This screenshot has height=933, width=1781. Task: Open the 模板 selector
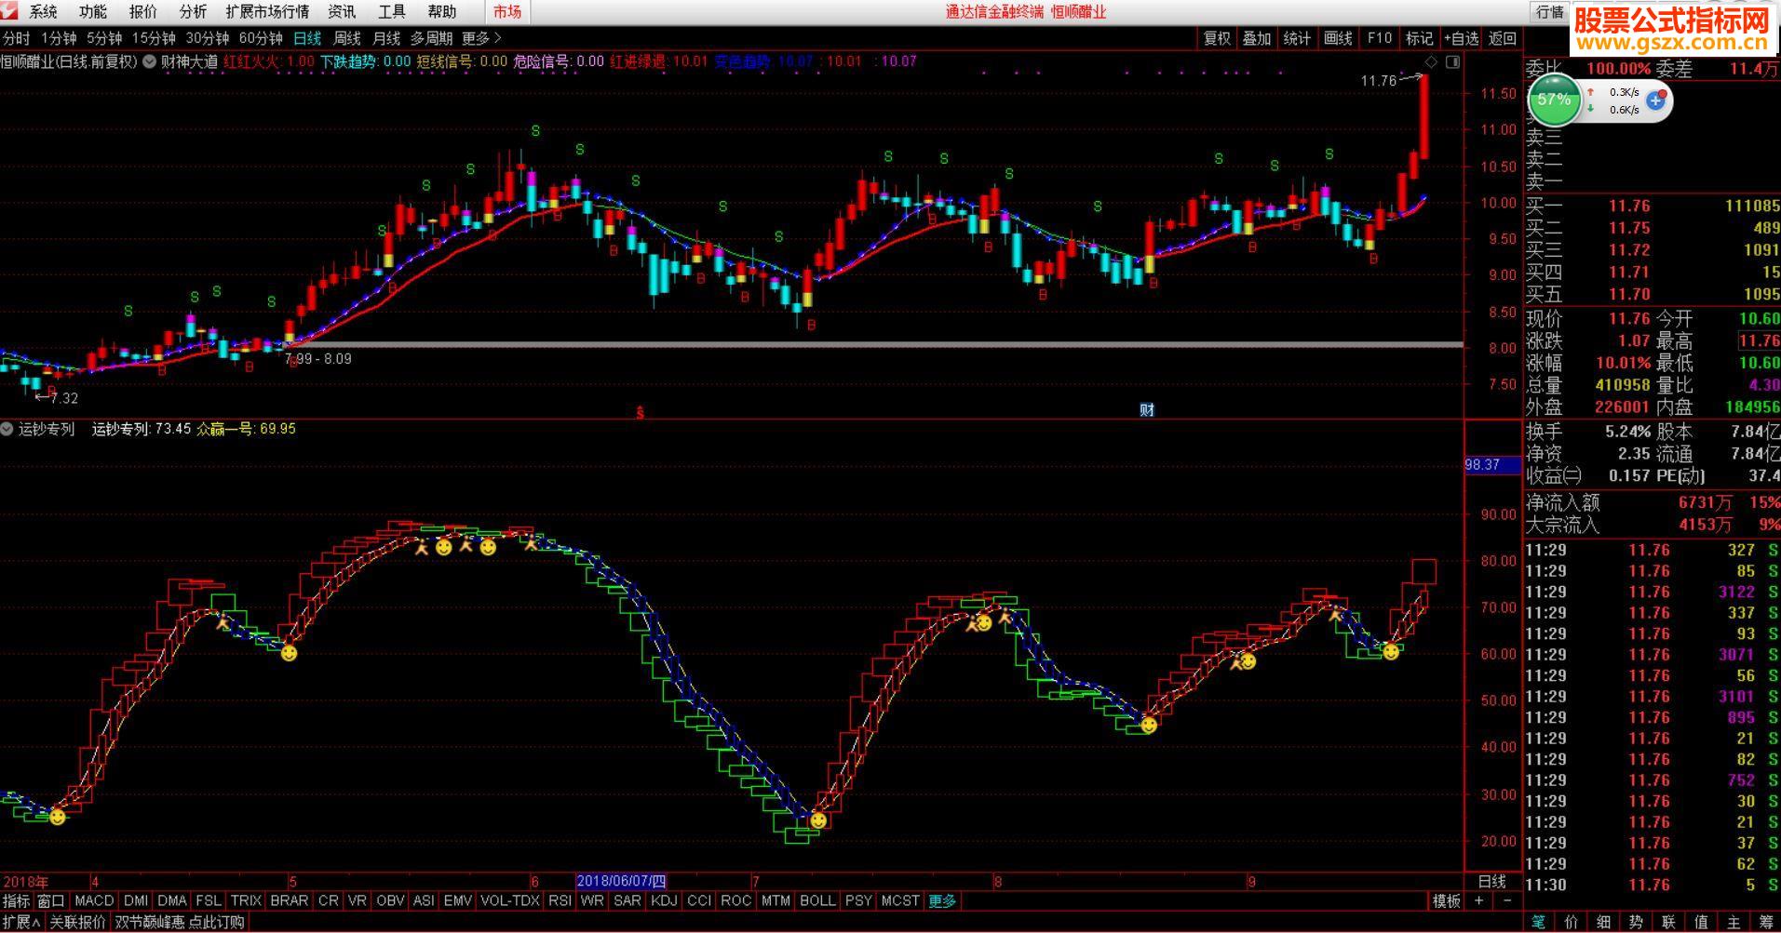tap(1446, 900)
